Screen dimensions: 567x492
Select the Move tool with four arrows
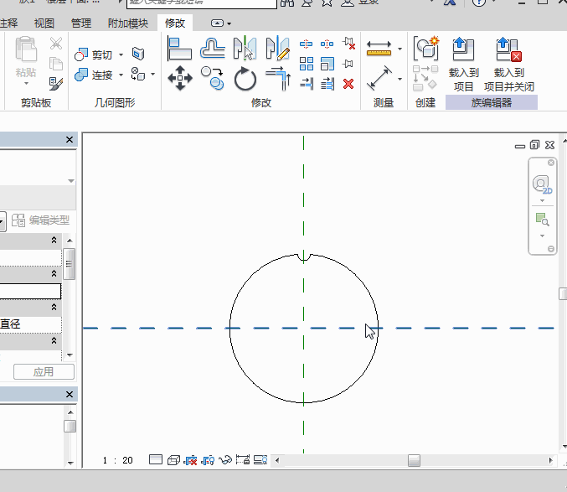coord(180,80)
